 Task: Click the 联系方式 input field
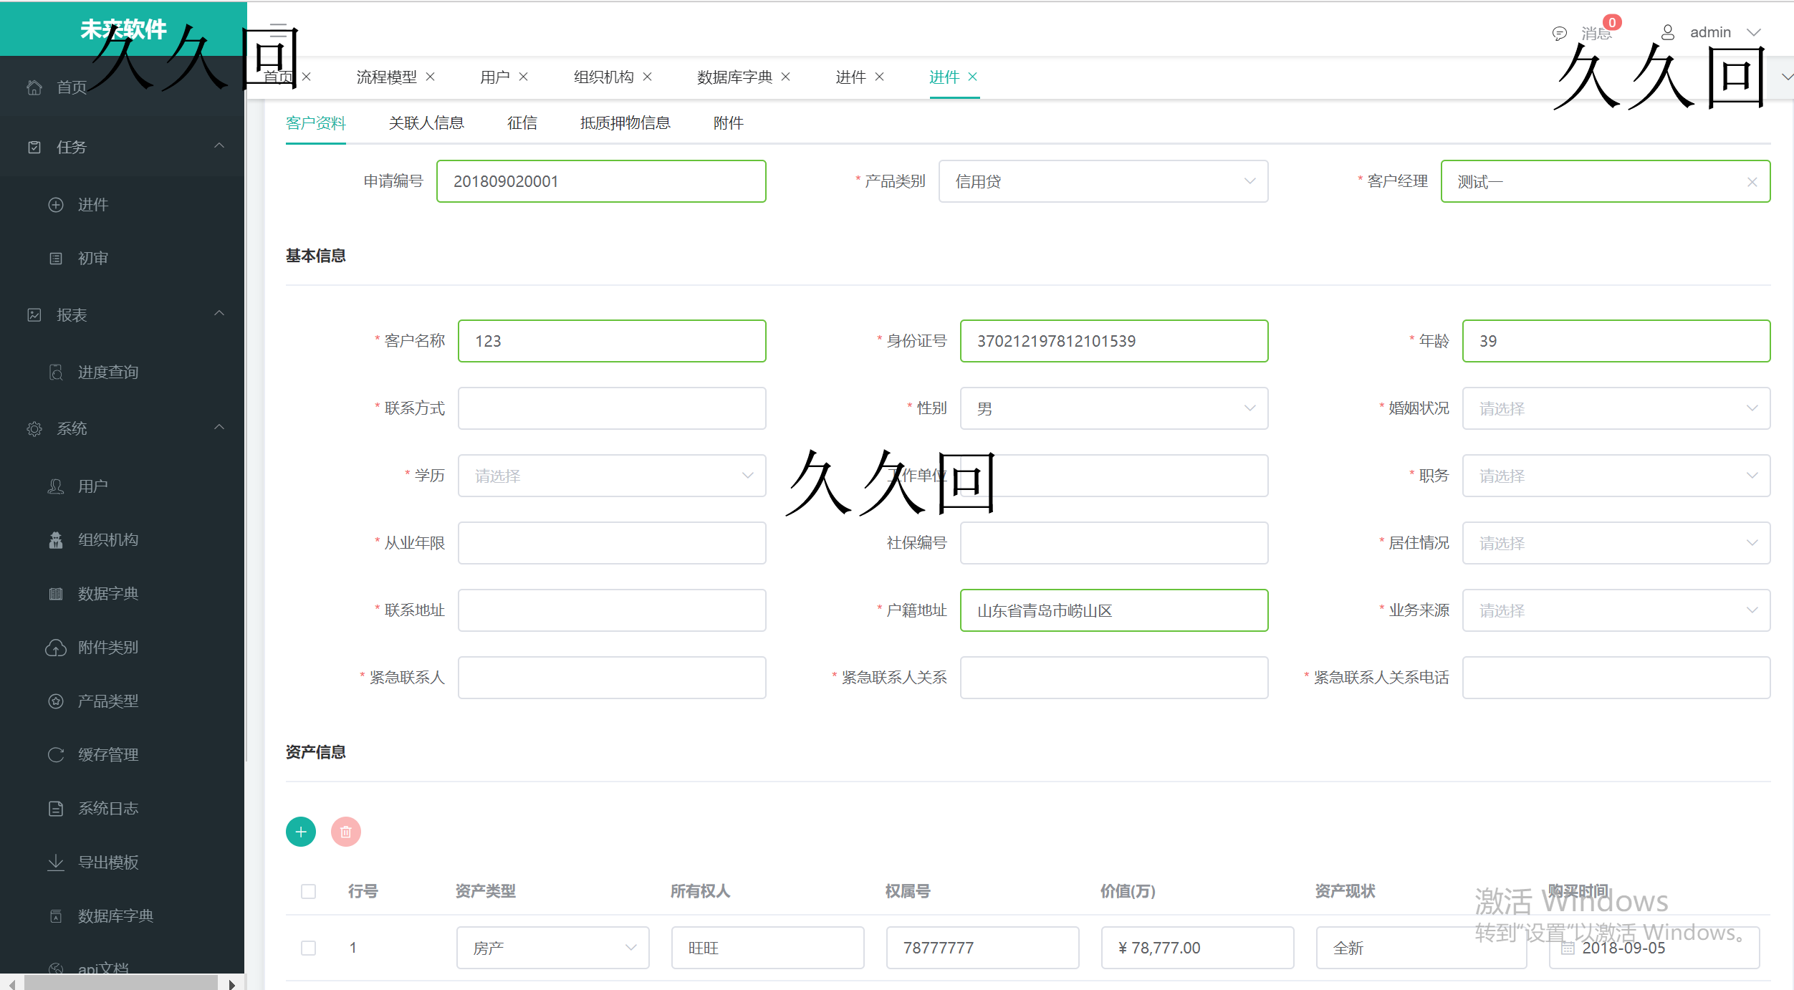pos(612,408)
